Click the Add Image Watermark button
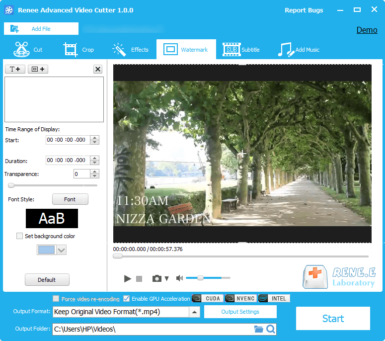 pyautogui.click(x=38, y=69)
